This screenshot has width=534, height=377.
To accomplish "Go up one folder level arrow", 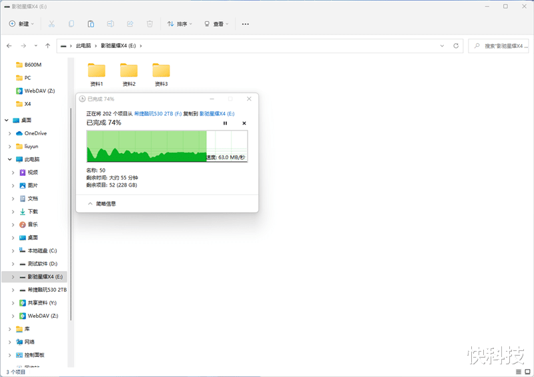I will (x=47, y=45).
